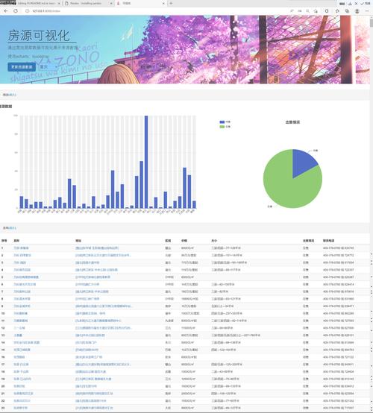
Task: Click the X cancel icon beside the checkmark
Action: [x=357, y=4]
